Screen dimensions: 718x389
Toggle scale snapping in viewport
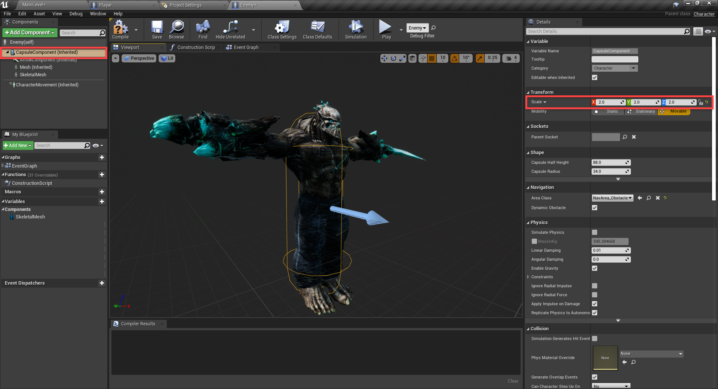tap(480, 58)
